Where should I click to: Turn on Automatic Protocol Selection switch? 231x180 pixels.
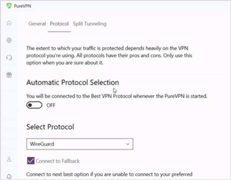click(x=34, y=105)
